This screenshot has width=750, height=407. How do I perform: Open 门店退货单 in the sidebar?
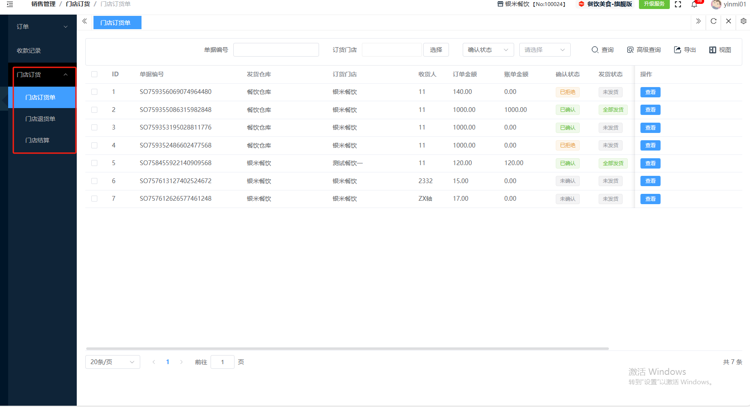40,119
